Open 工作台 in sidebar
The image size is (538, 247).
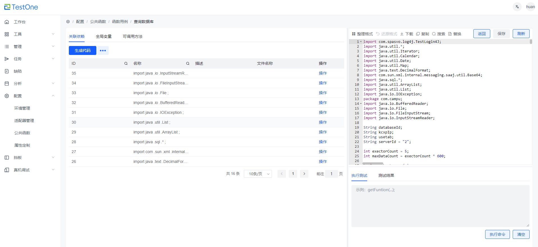(20, 22)
